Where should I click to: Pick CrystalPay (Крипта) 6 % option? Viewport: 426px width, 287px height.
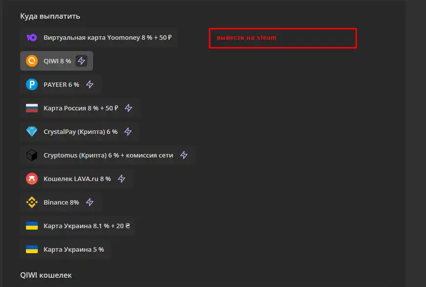(79, 131)
